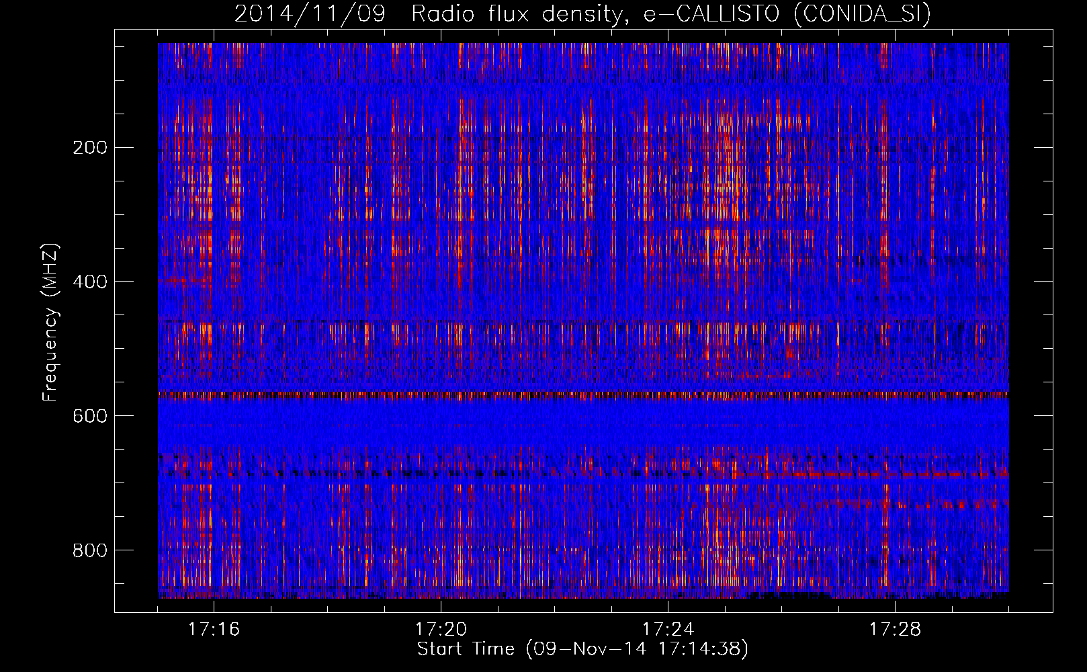Click the Frequency (MHZ) axis label
Screen dimensions: 1087x672
pyautogui.click(x=51, y=323)
